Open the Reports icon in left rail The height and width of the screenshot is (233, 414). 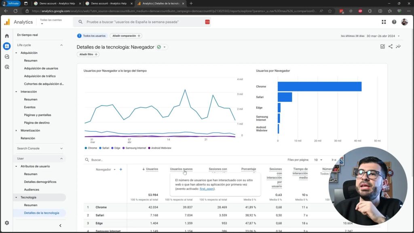7,46
